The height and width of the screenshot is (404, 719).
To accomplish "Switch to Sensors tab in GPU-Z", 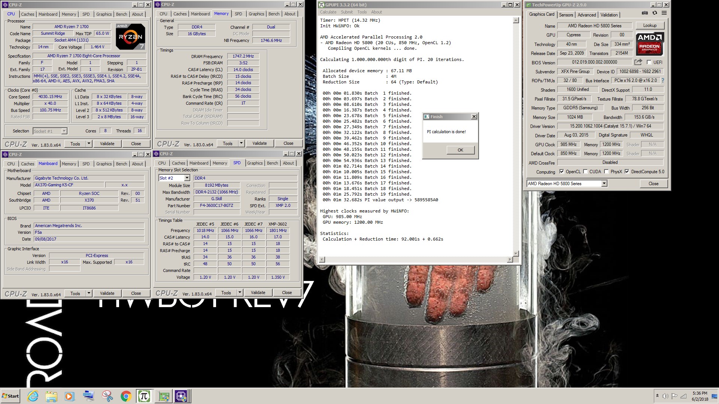I will (566, 15).
